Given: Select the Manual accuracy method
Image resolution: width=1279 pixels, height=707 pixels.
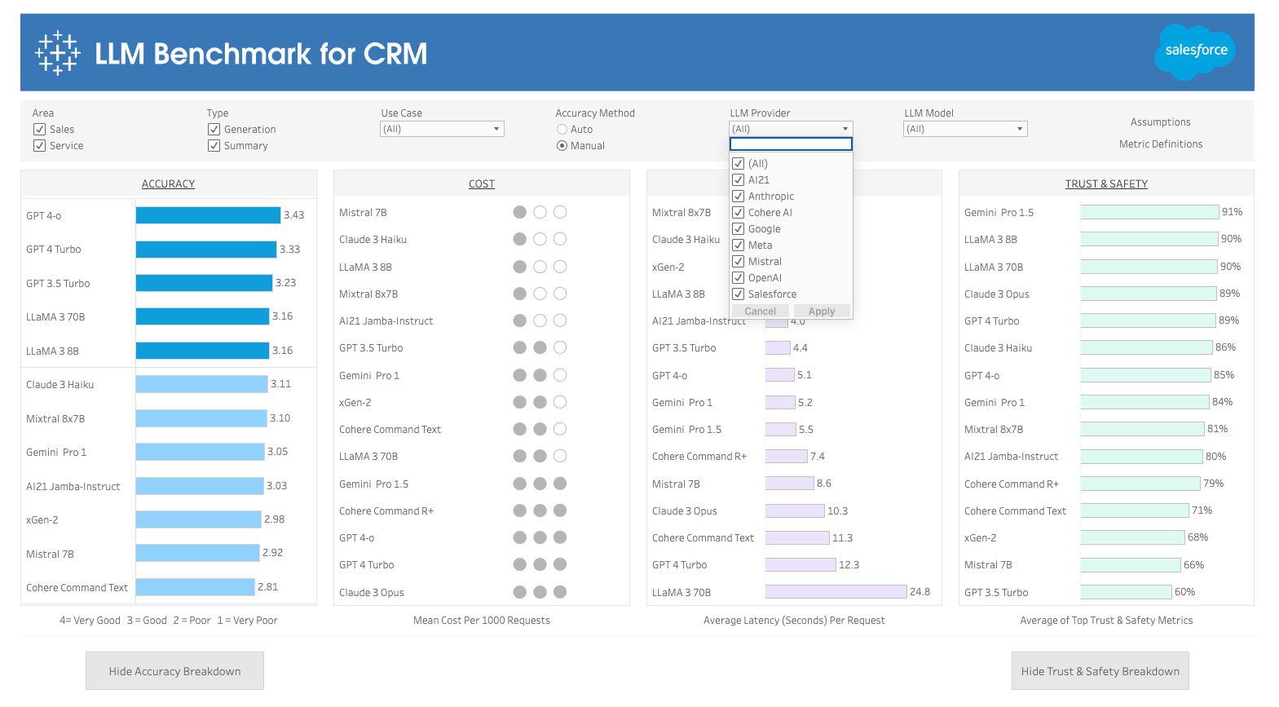Looking at the screenshot, I should point(562,145).
